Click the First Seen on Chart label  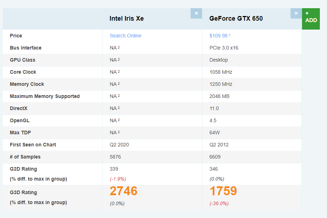click(33, 145)
